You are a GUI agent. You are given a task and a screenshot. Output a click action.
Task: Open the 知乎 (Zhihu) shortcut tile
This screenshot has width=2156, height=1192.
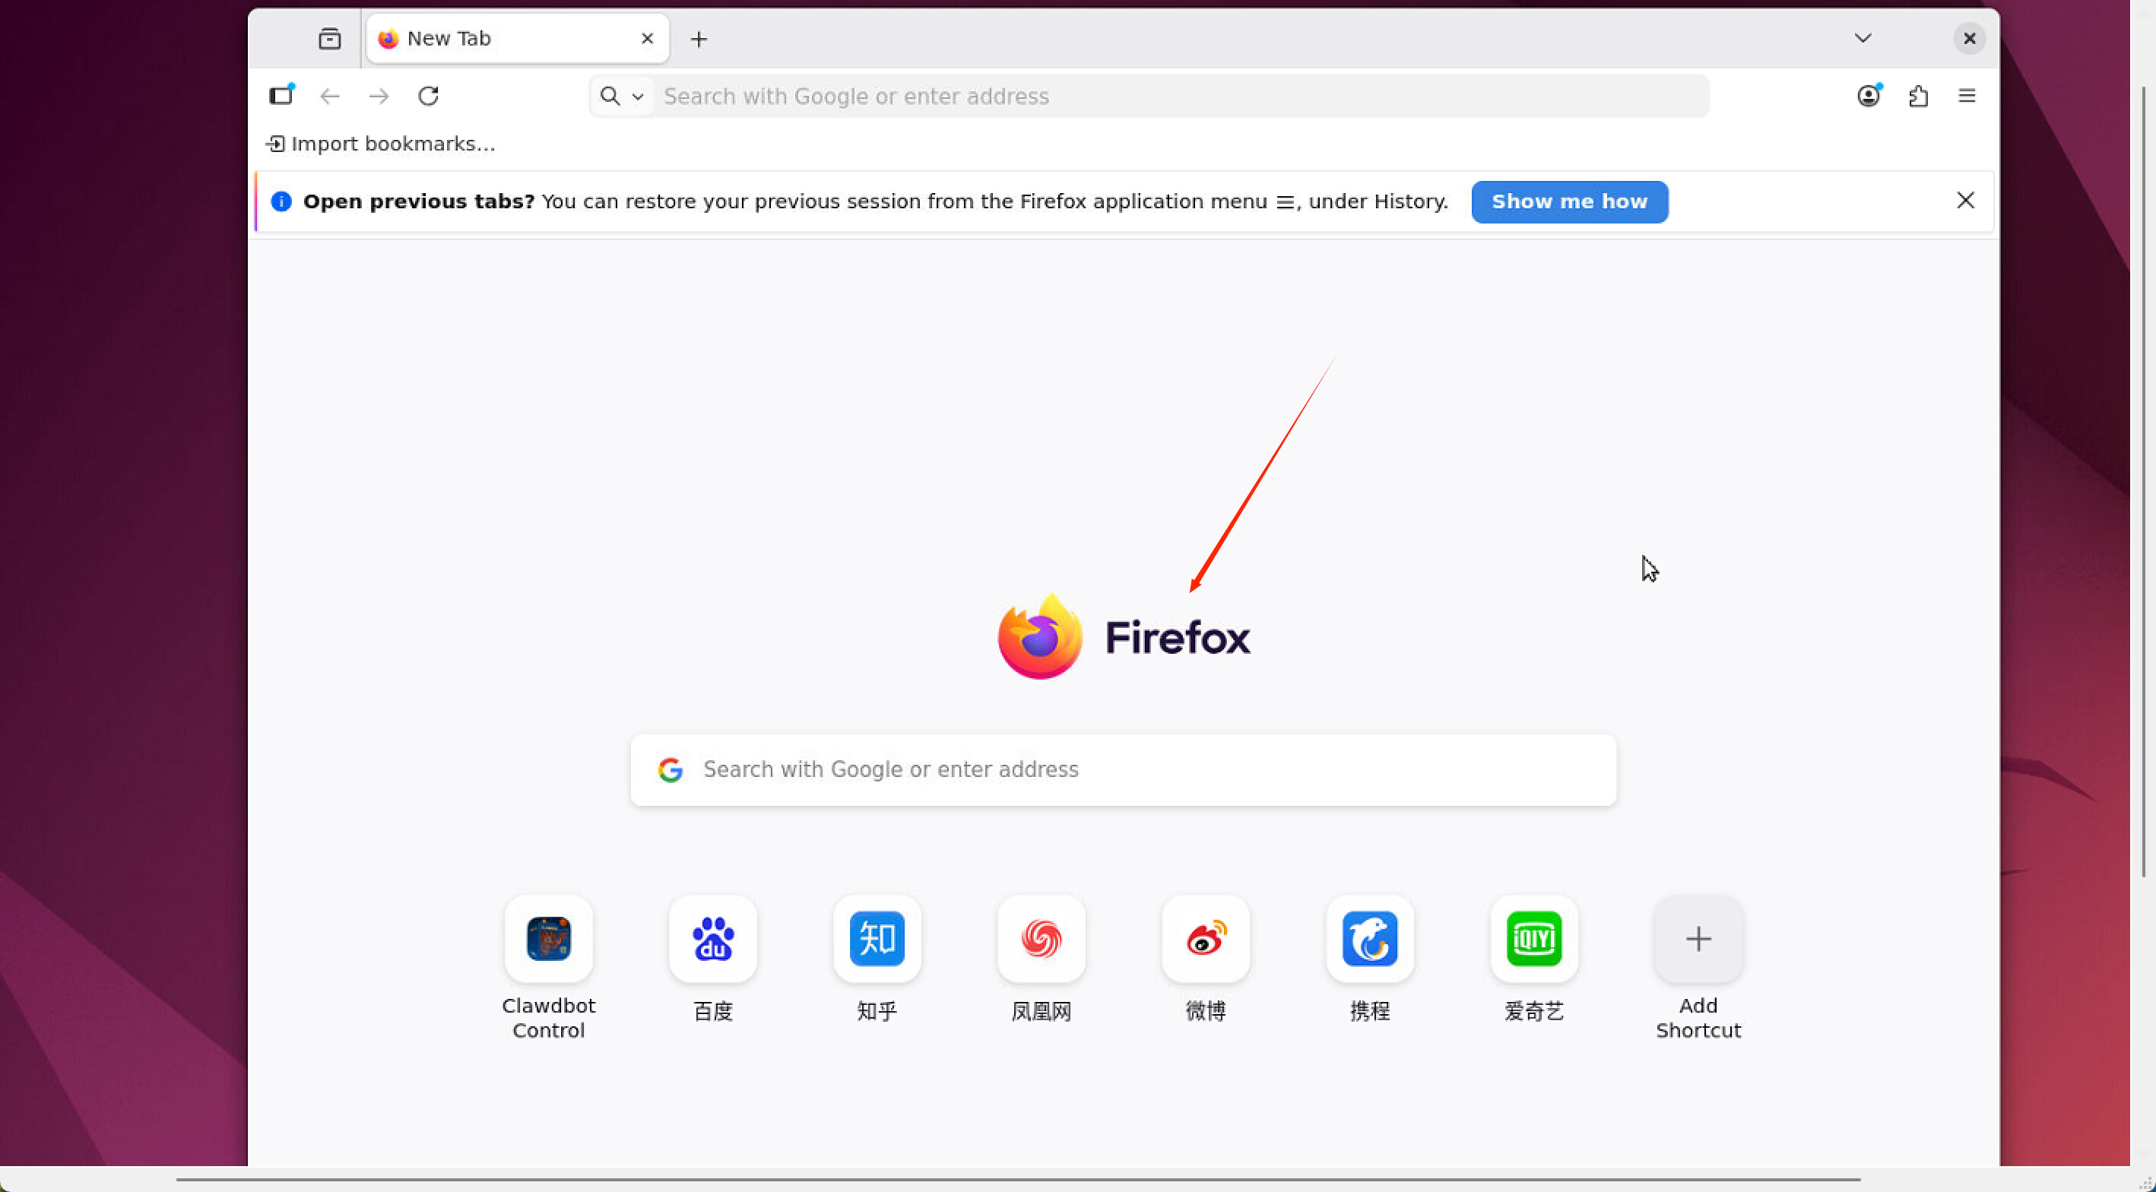877,938
